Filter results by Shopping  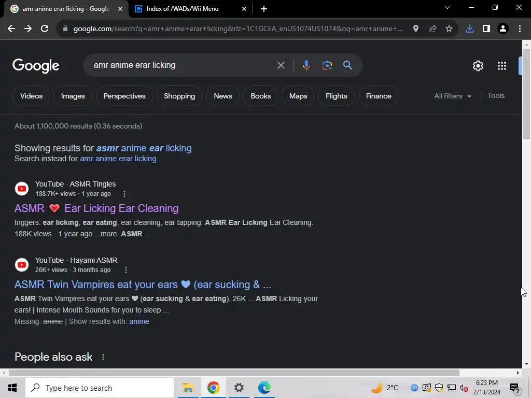[x=179, y=96]
